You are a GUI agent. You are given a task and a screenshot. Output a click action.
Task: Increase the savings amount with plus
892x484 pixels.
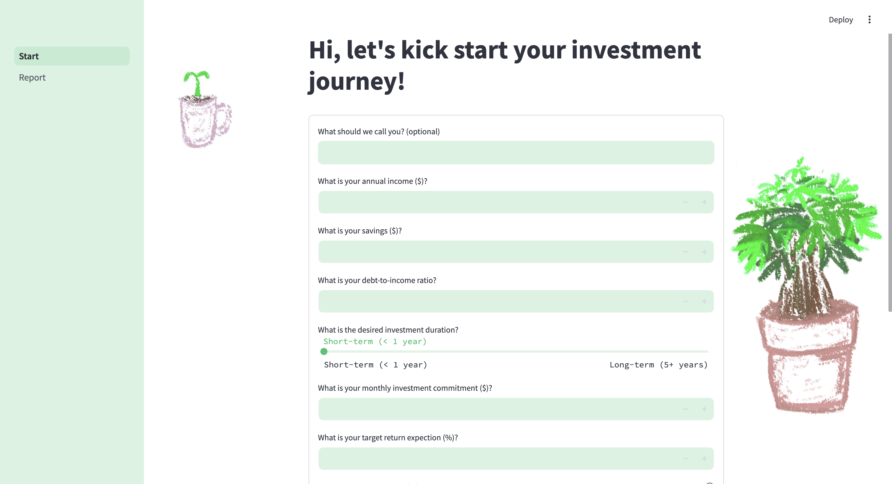point(704,252)
